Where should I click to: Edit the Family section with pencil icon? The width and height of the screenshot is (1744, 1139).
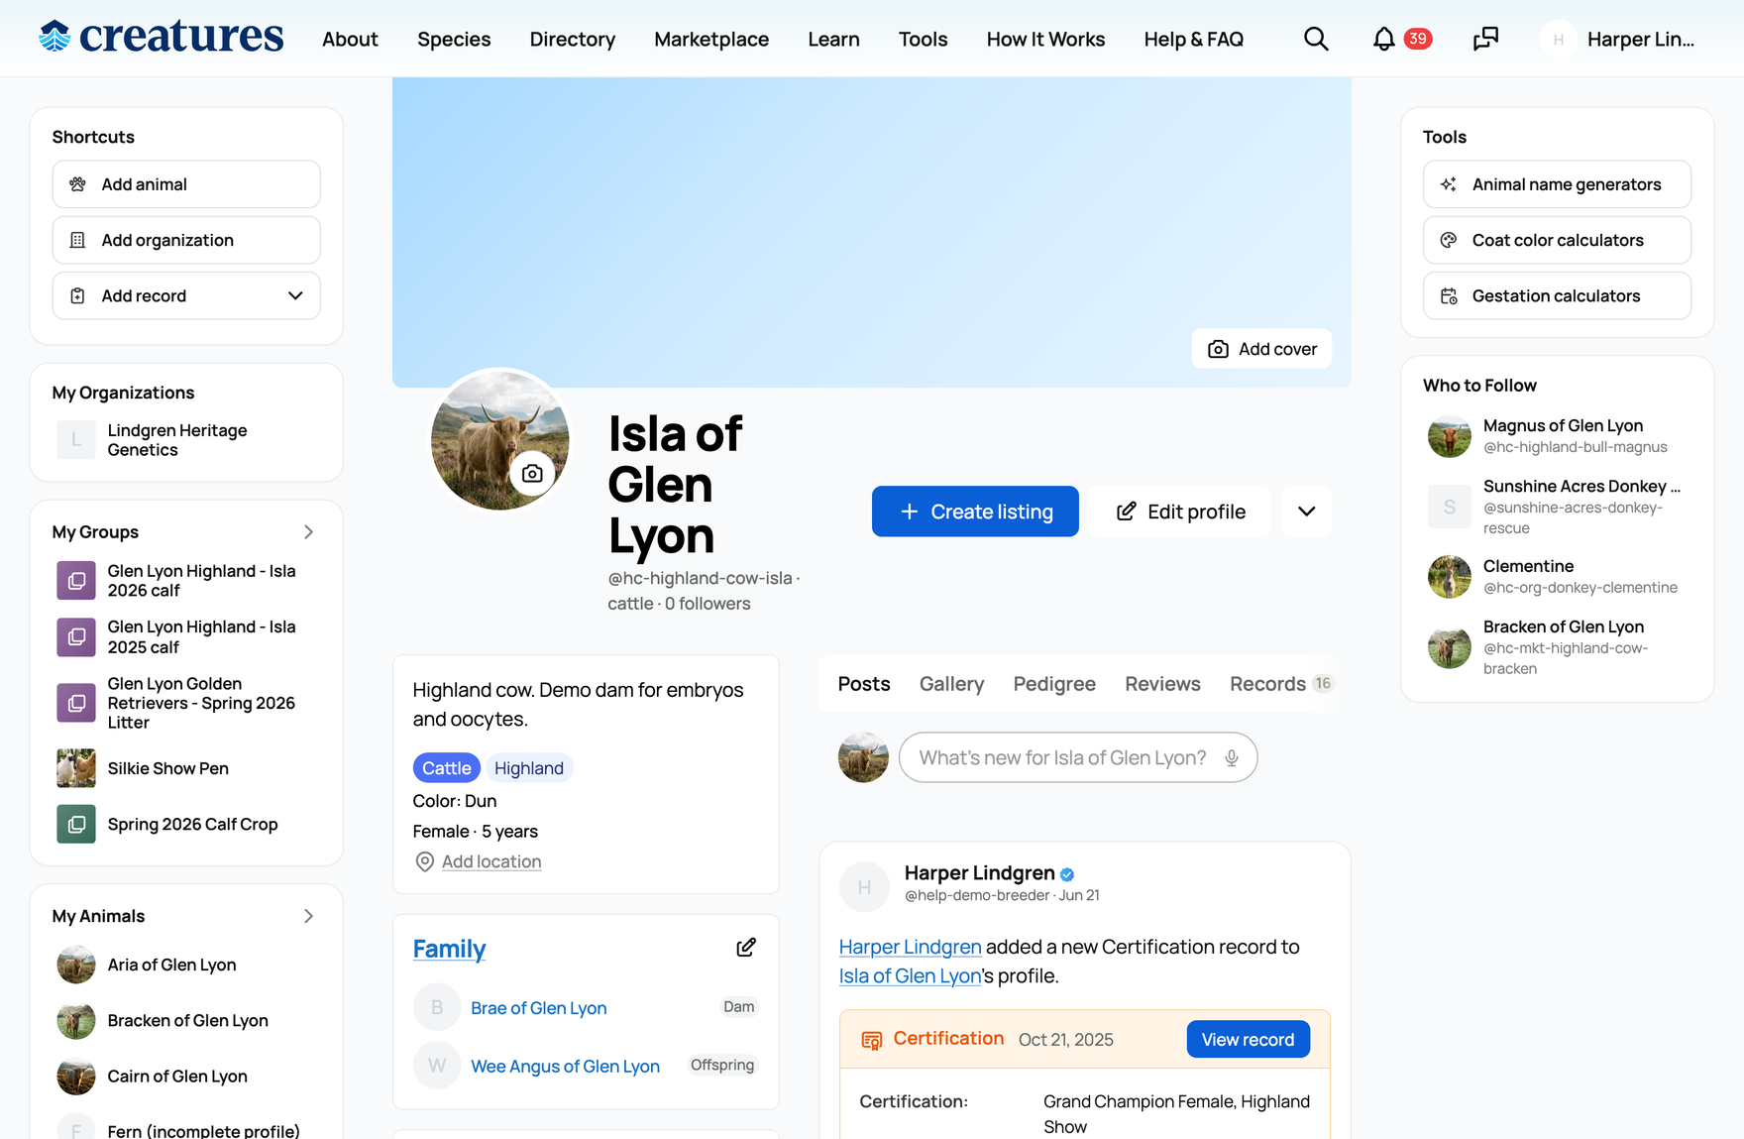click(746, 948)
